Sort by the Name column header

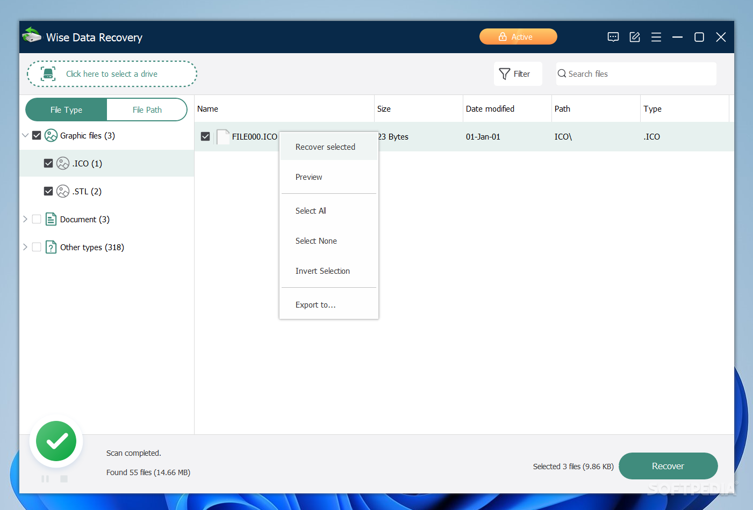coord(284,109)
